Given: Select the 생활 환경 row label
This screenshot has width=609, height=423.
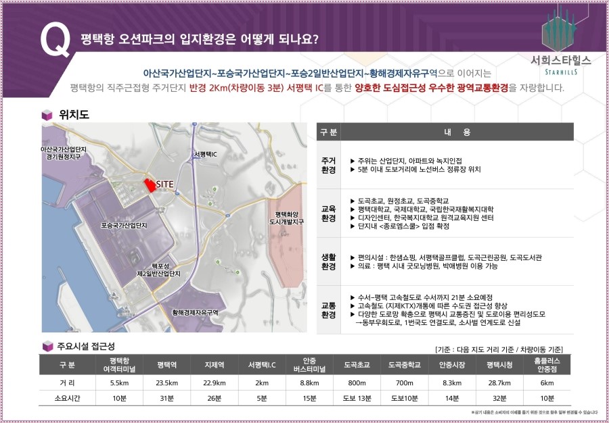Looking at the screenshot, I should [x=328, y=262].
